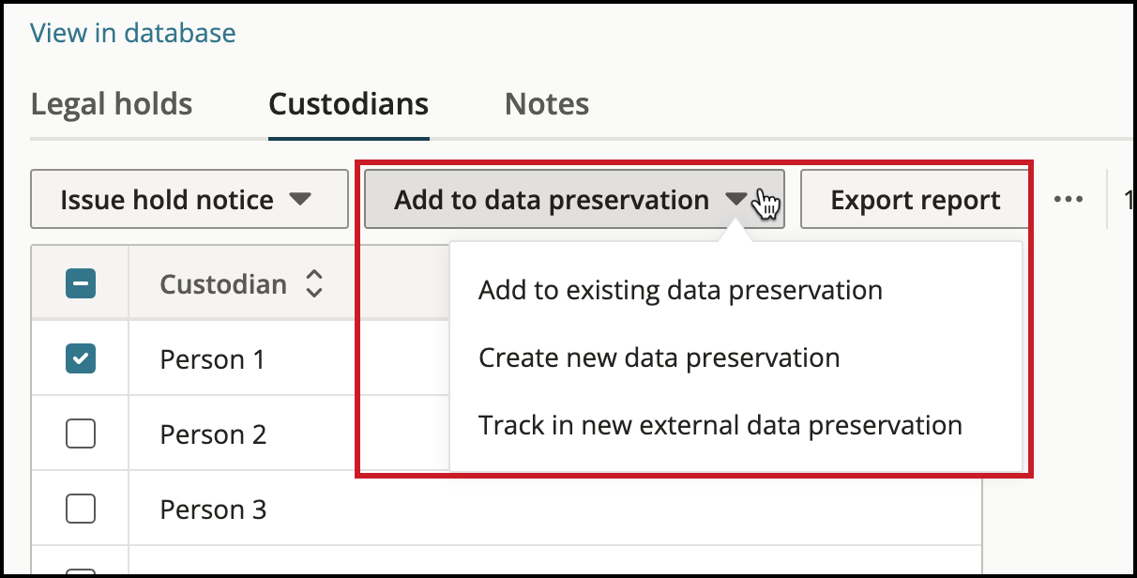1137x578 pixels.
Task: Choose Add to existing data preservation
Action: click(680, 290)
